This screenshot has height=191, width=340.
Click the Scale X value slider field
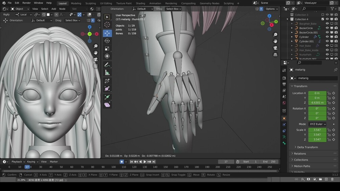point(317,130)
